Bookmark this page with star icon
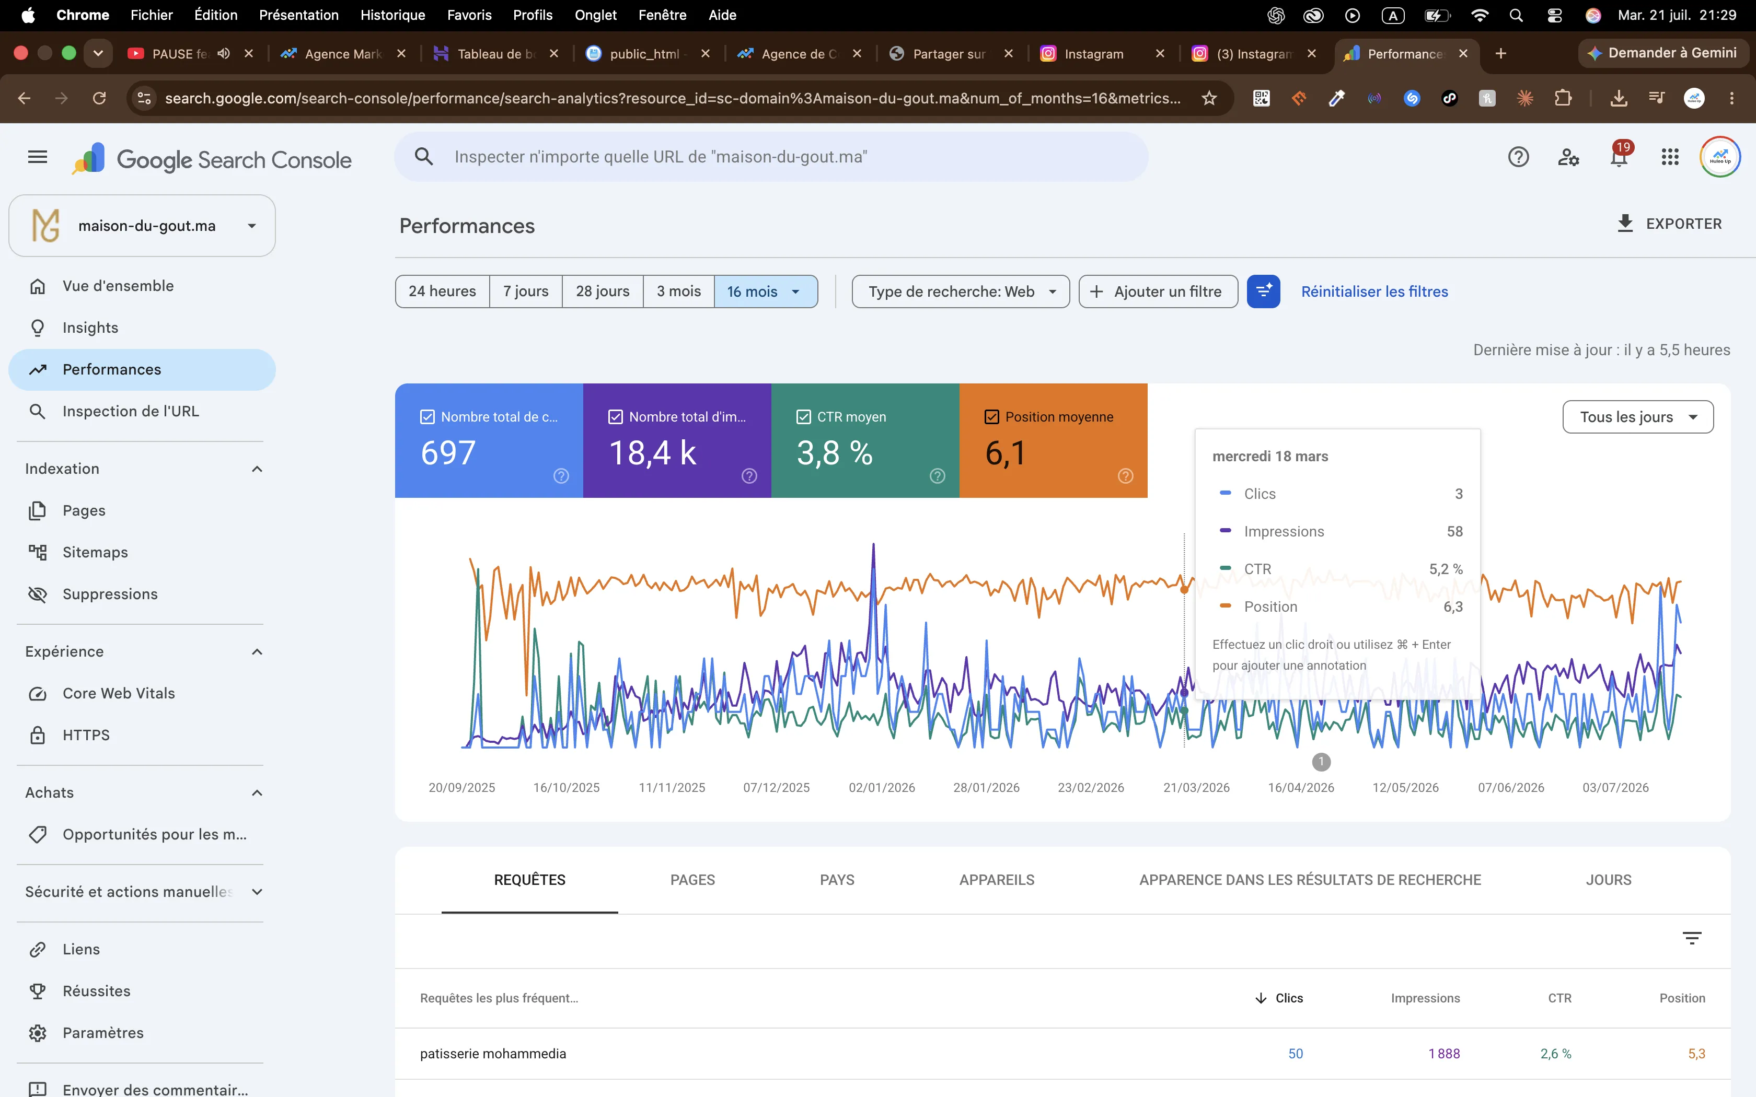 tap(1209, 98)
